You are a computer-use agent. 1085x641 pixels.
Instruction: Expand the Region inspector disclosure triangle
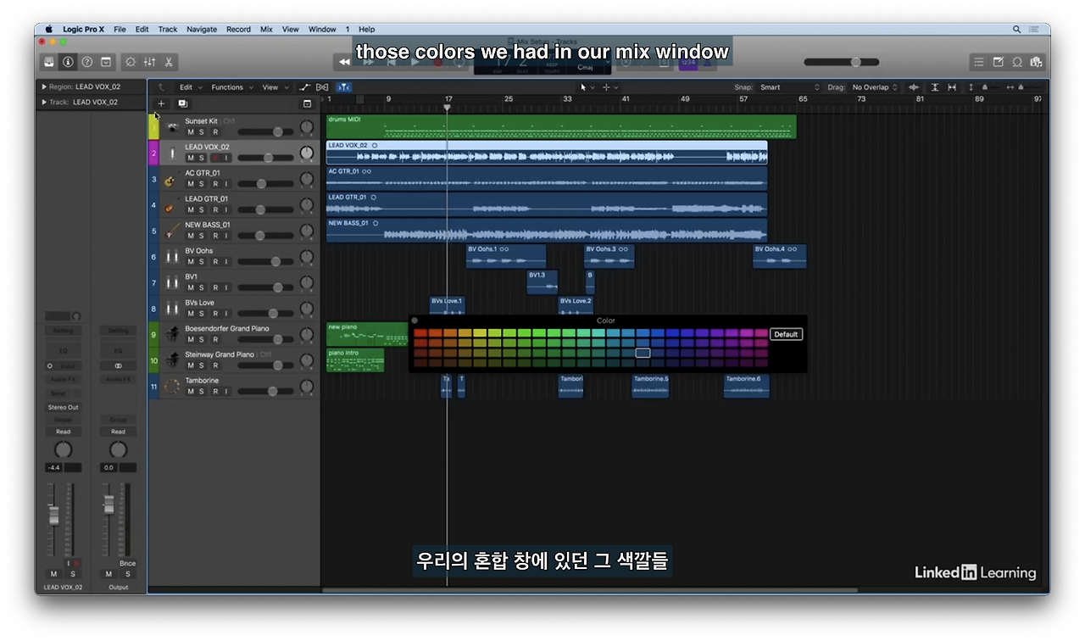tap(44, 86)
